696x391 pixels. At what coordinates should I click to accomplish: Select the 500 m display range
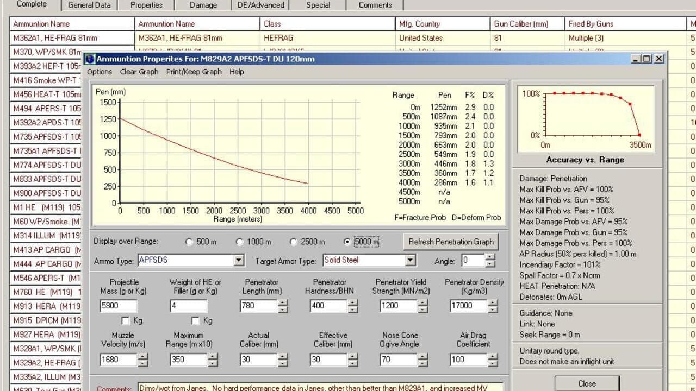click(x=189, y=242)
